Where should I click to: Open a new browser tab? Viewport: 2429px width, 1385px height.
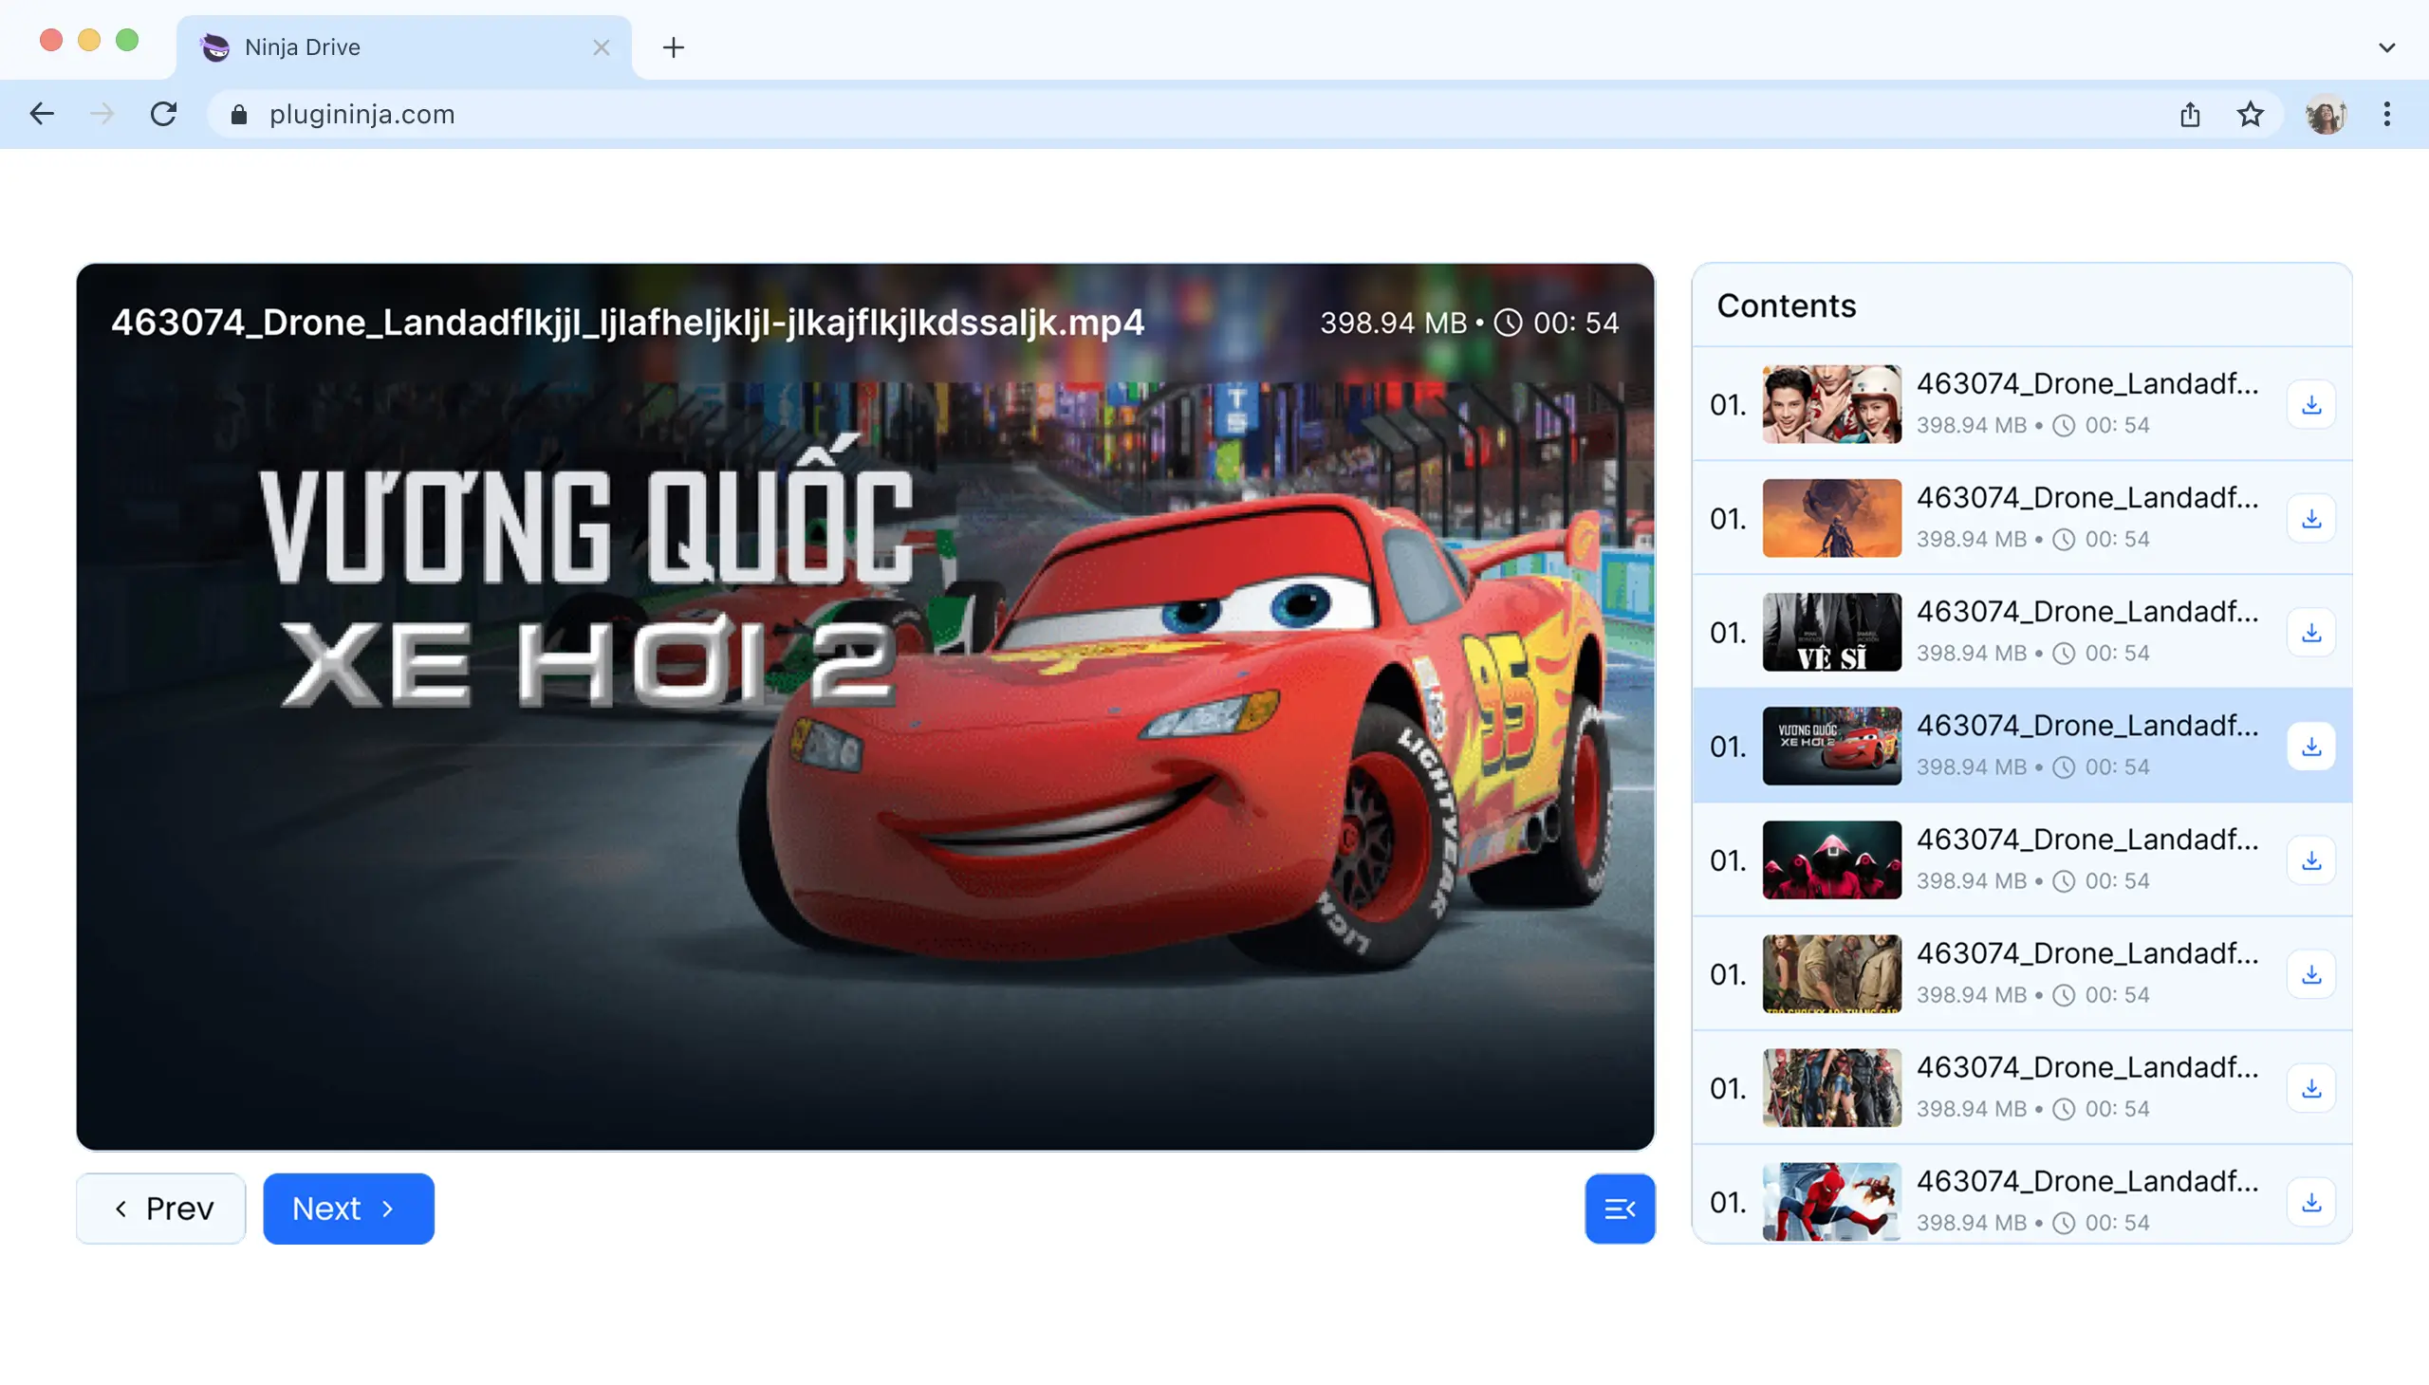[674, 47]
